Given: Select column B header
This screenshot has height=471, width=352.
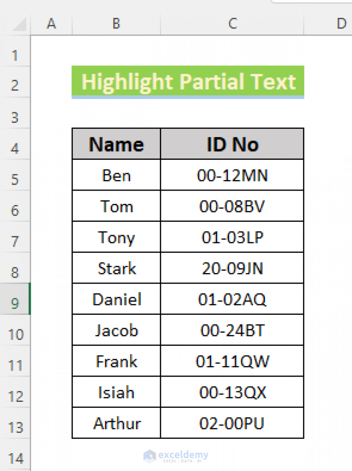Looking at the screenshot, I should coord(116,24).
